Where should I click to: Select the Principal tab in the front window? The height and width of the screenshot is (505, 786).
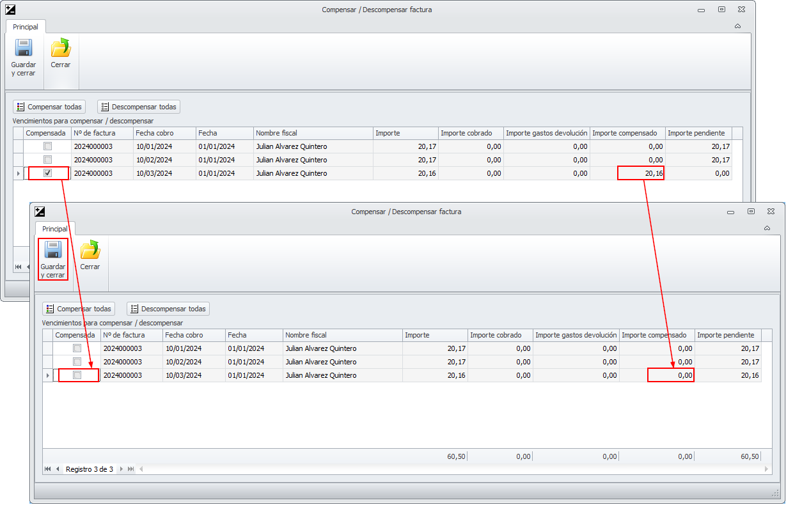pyautogui.click(x=55, y=229)
